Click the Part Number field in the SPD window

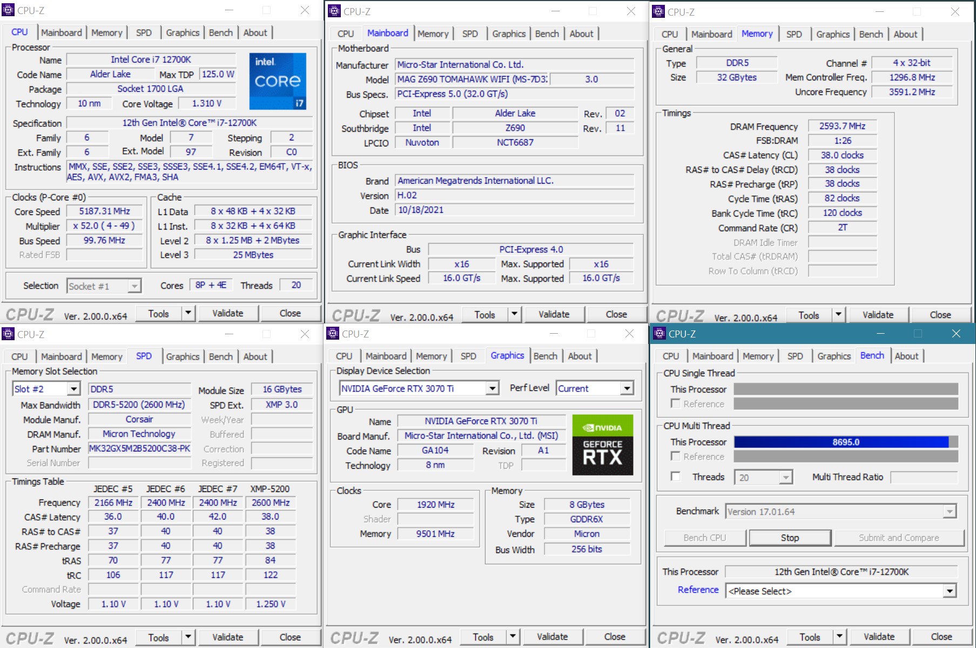click(x=139, y=448)
